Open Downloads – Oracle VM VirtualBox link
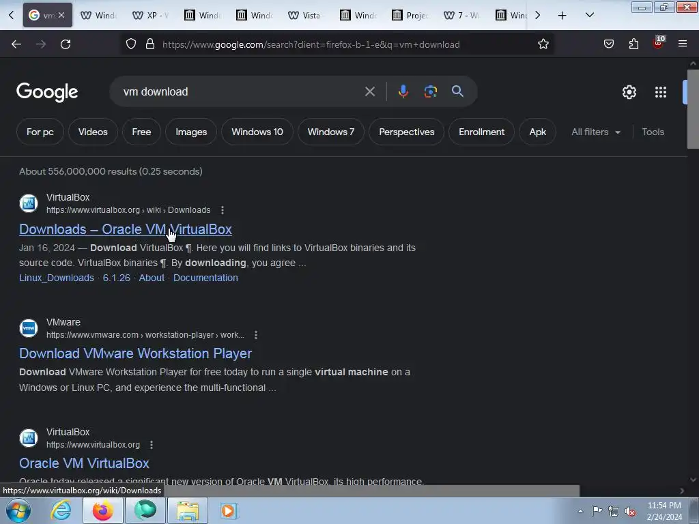 tap(126, 229)
